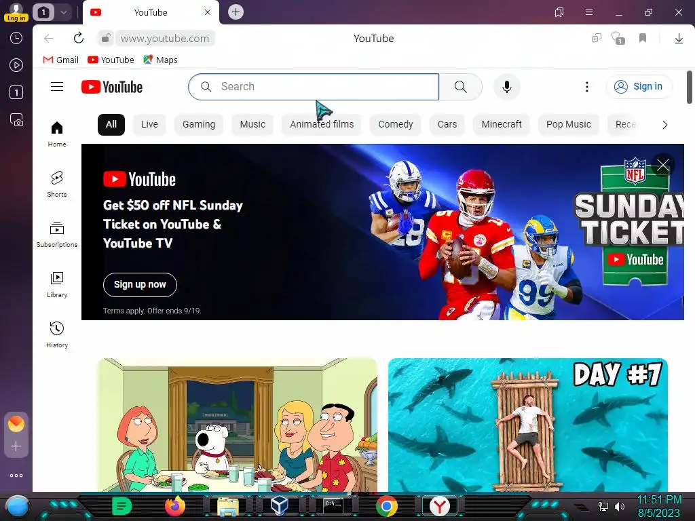Click the site lock icon in address bar
The height and width of the screenshot is (521, 695).
tap(105, 38)
